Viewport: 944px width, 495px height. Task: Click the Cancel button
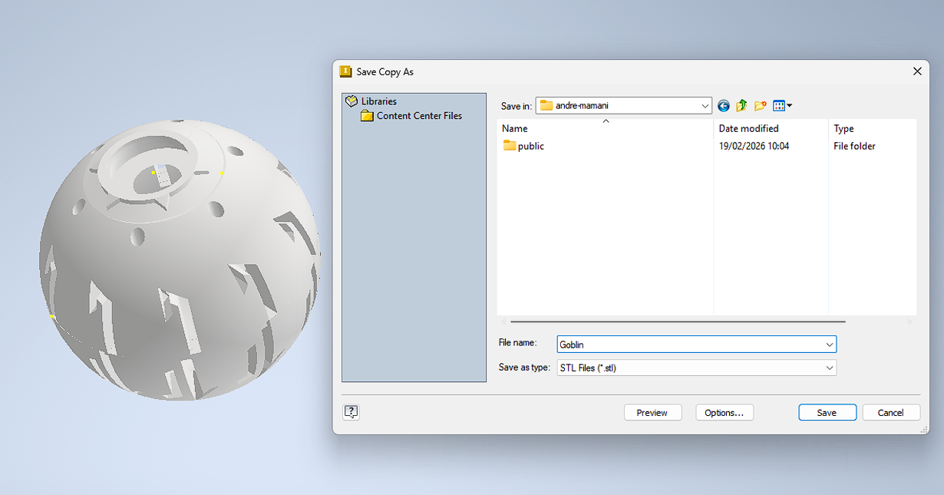tap(890, 413)
